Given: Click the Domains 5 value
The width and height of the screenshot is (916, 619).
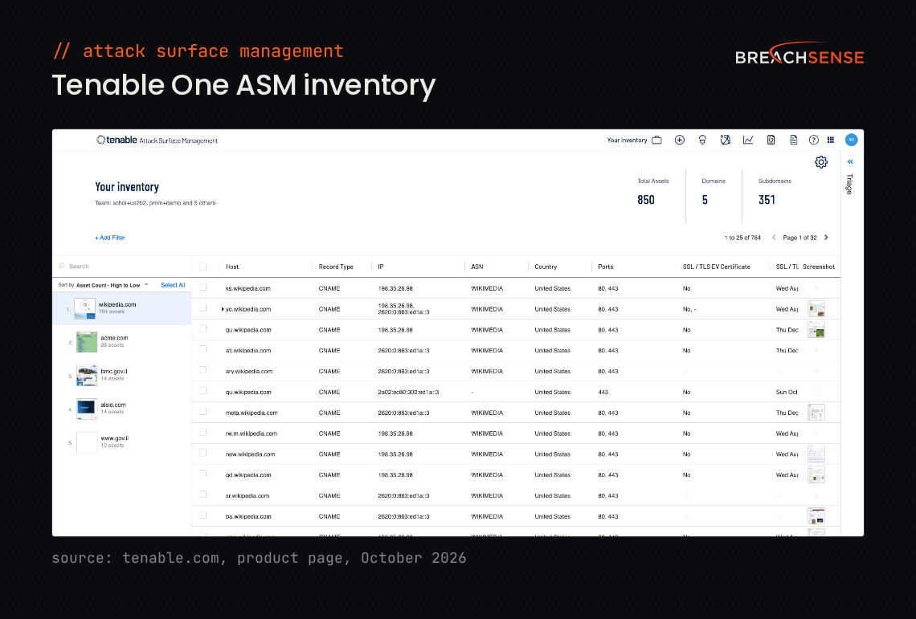Looking at the screenshot, I should coord(705,200).
